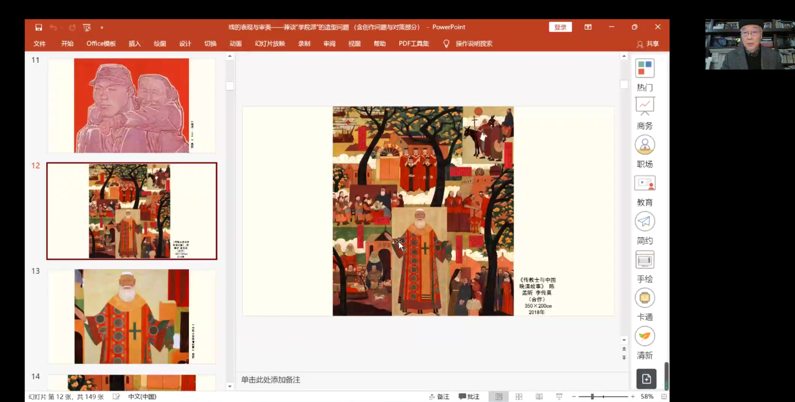Image resolution: width=795 pixels, height=402 pixels.
Task: Switch to slide sorter view
Action: click(519, 396)
